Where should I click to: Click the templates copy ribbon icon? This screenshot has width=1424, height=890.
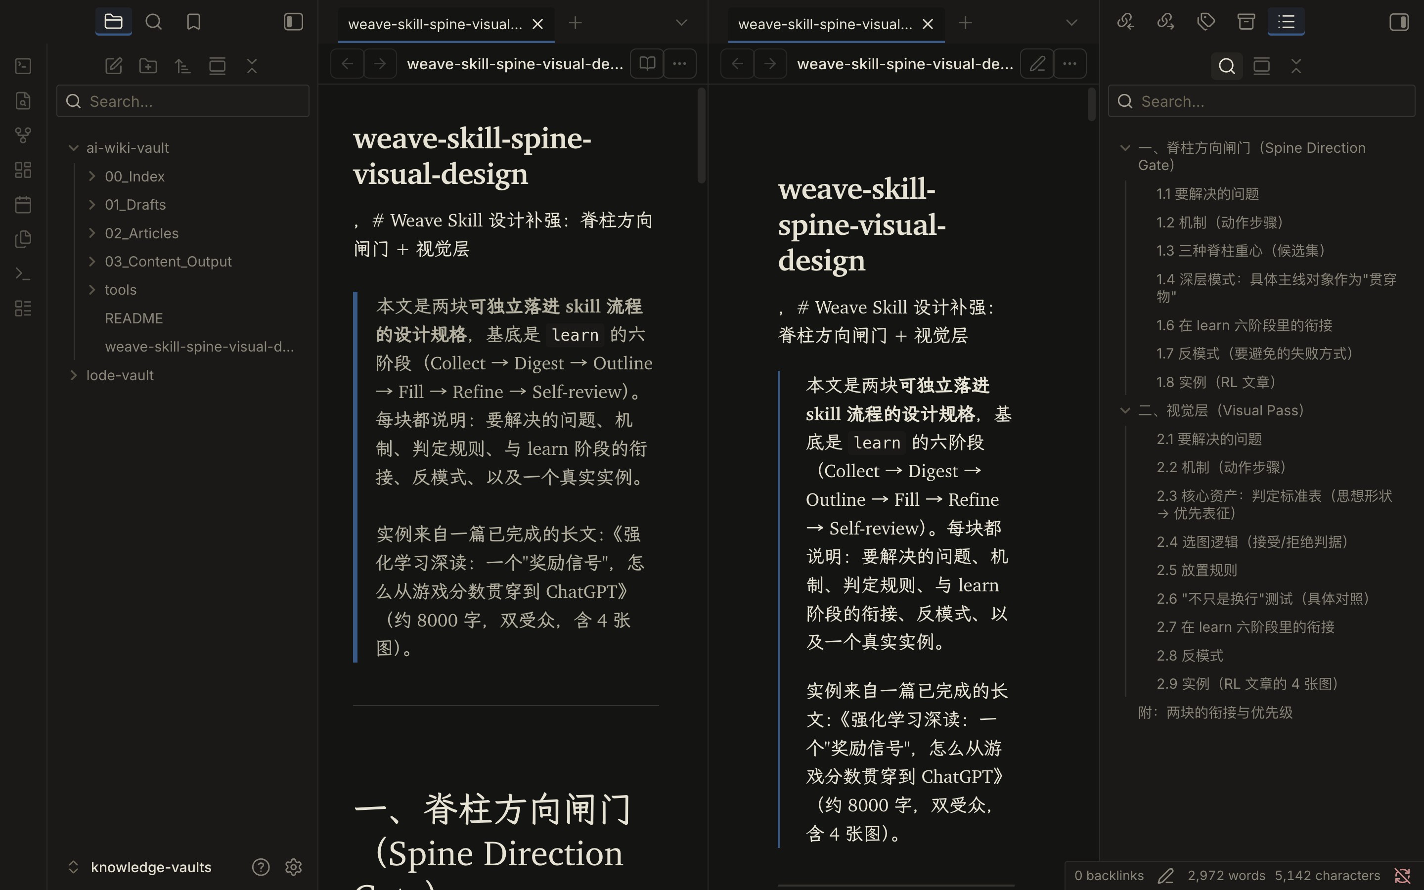pyautogui.click(x=23, y=239)
